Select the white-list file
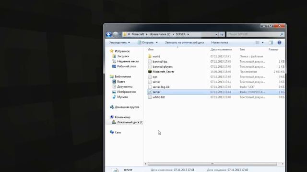This screenshot has height=172, width=307. 159,97
